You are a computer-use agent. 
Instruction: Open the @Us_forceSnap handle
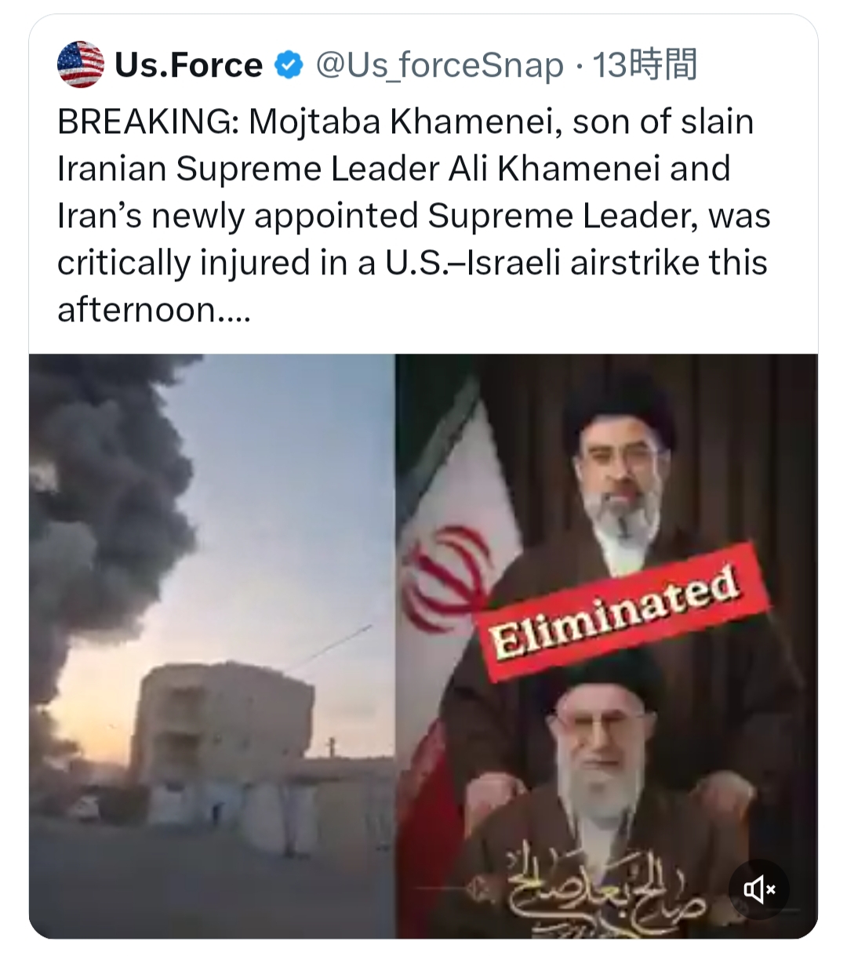439,66
